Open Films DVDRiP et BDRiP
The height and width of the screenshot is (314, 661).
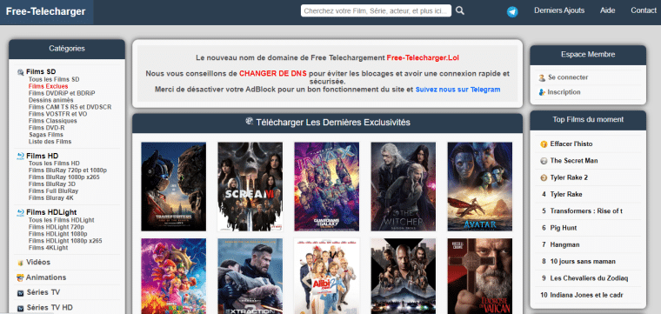pos(62,93)
